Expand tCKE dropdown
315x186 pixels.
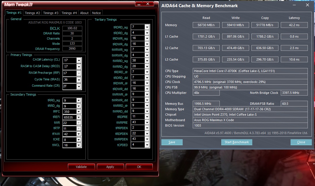coord(79,140)
